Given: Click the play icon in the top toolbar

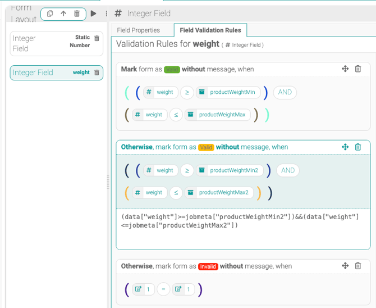Looking at the screenshot, I should [93, 13].
